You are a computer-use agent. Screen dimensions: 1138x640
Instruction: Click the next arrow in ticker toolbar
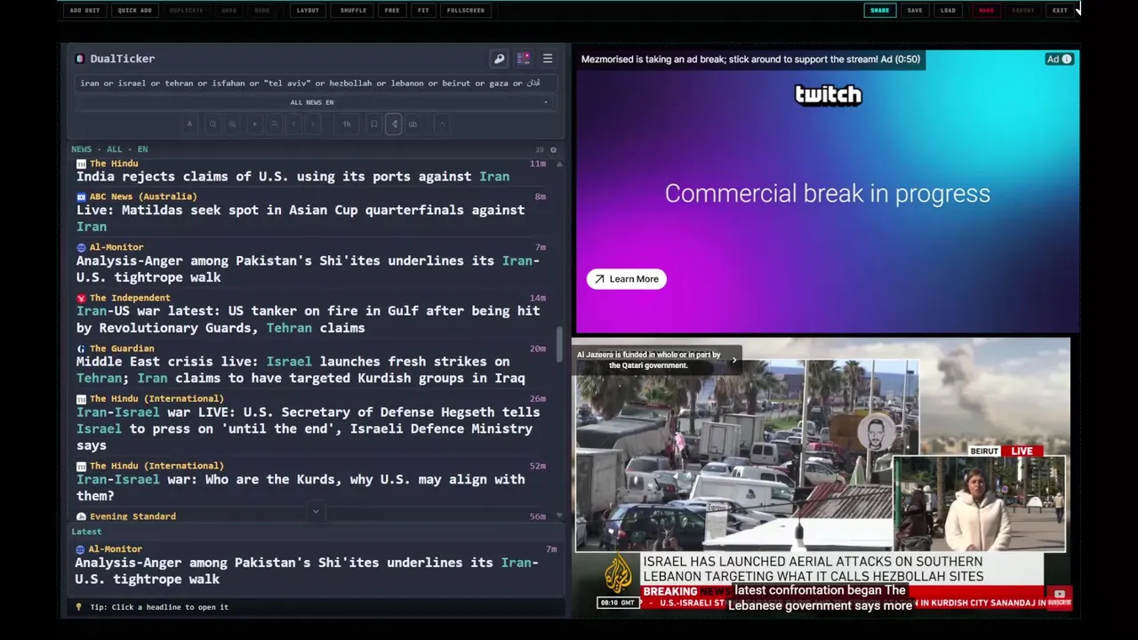(313, 124)
